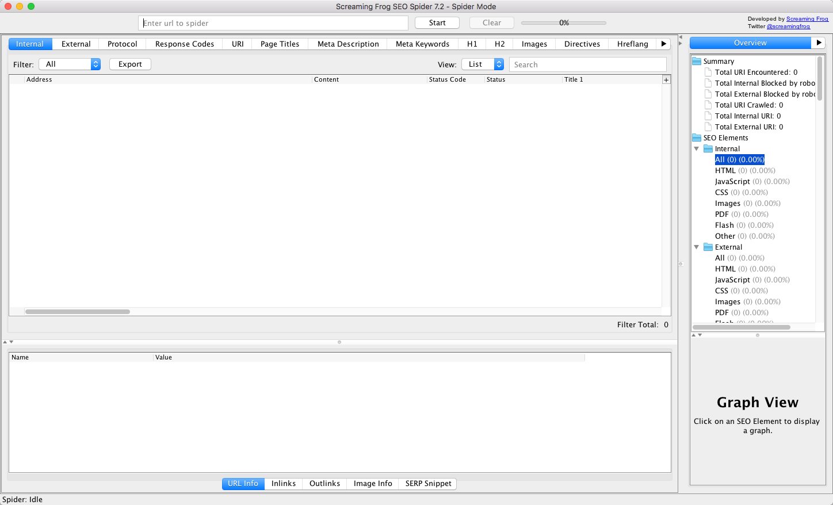Click the Enter url to spider field

click(x=273, y=23)
